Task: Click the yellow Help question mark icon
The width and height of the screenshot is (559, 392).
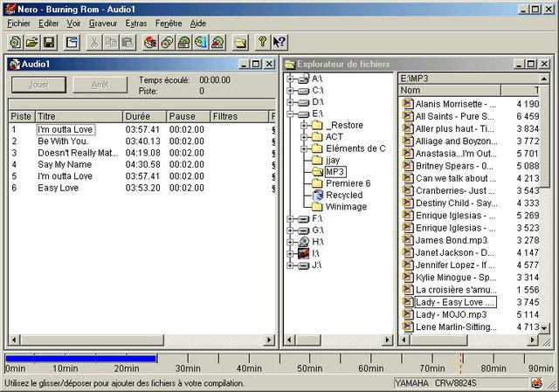Action: [x=263, y=43]
